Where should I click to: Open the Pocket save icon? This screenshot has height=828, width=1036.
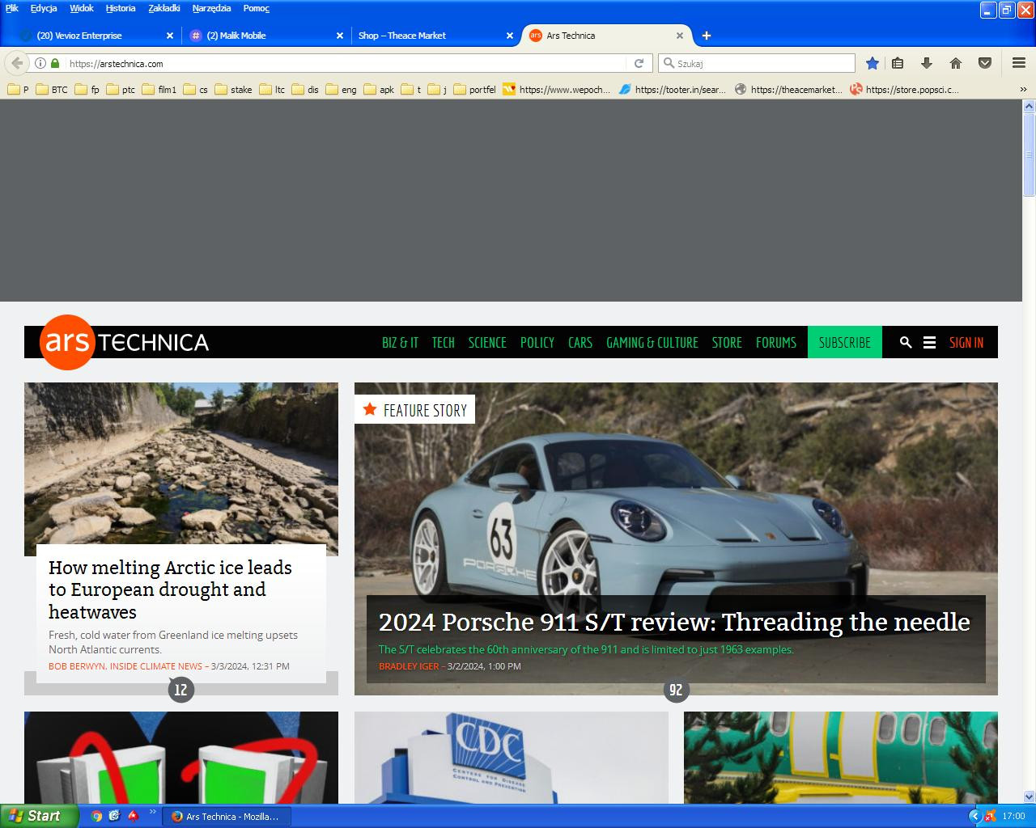tap(985, 63)
